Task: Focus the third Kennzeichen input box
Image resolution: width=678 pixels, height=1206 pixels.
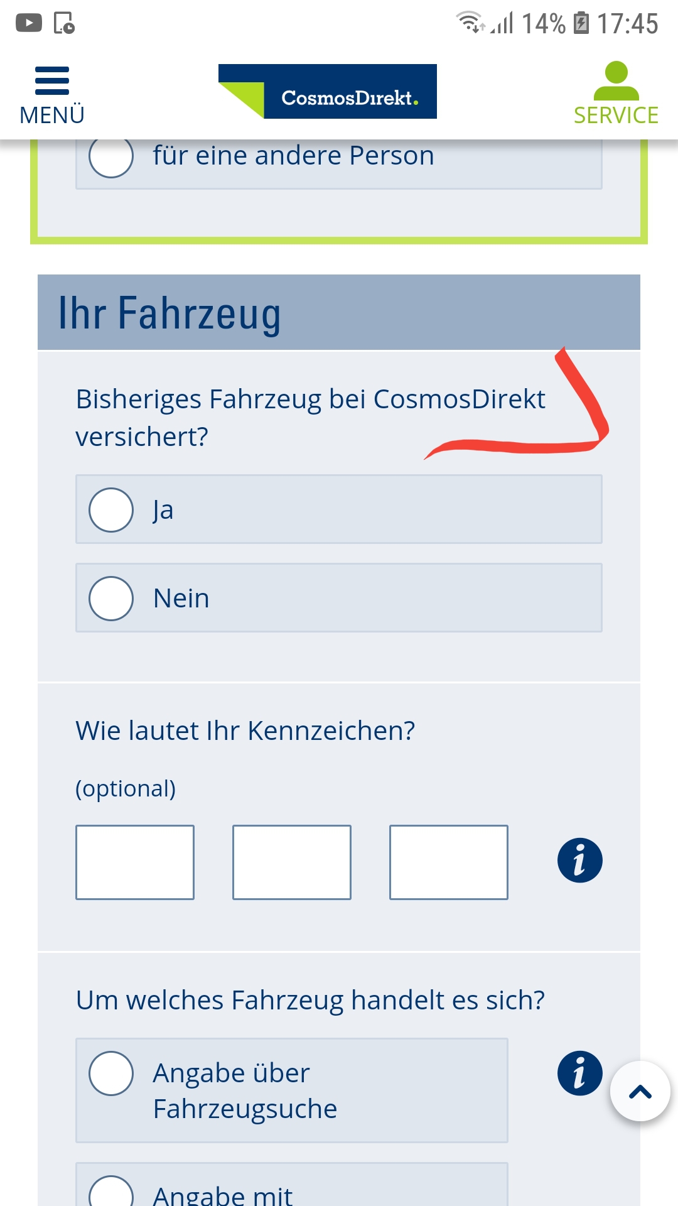Action: tap(449, 862)
